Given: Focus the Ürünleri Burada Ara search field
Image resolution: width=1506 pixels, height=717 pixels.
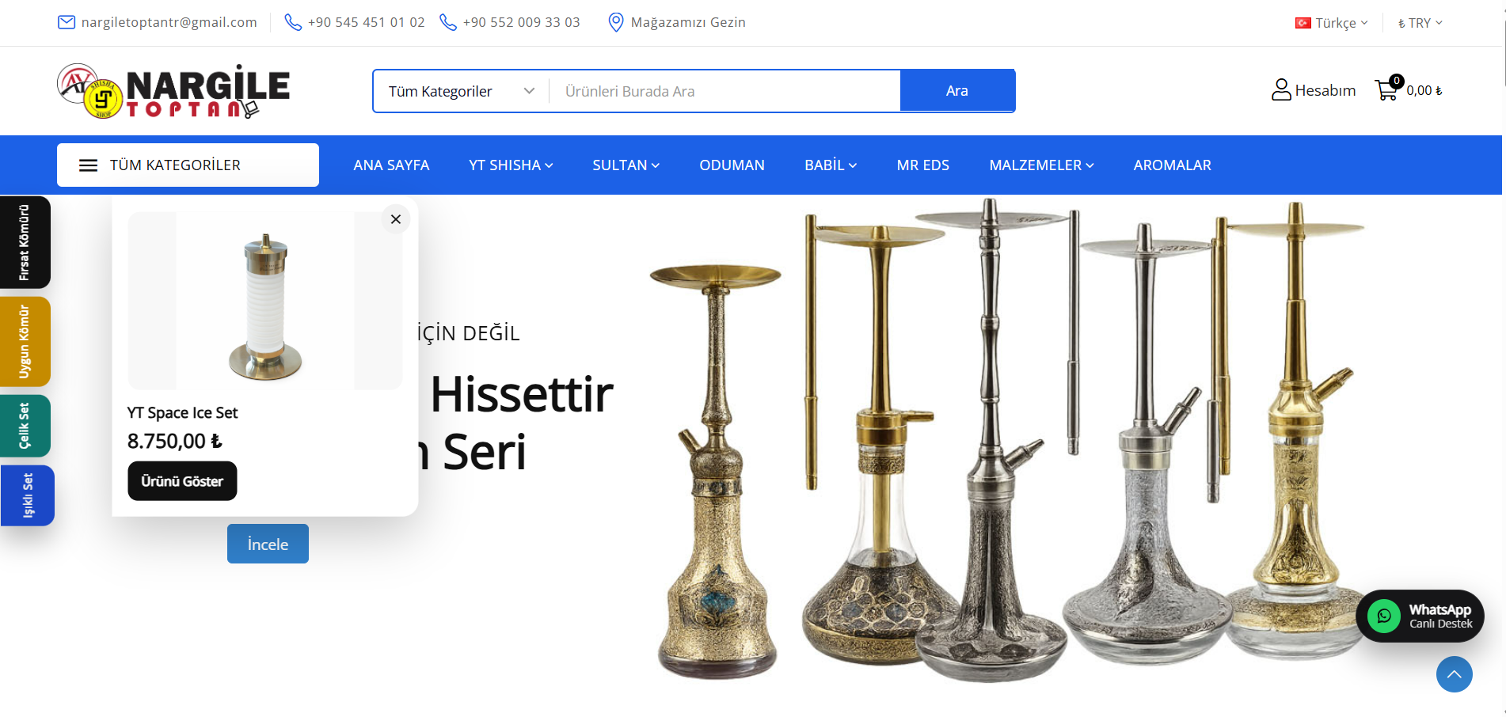Looking at the screenshot, I should (x=724, y=91).
